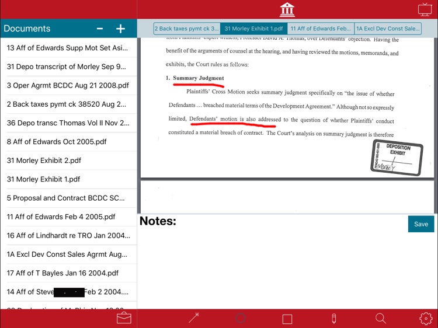Open 8 Aff of Edwards Oct 2005.pdf
Image resolution: width=438 pixels, height=328 pixels.
tap(68, 141)
